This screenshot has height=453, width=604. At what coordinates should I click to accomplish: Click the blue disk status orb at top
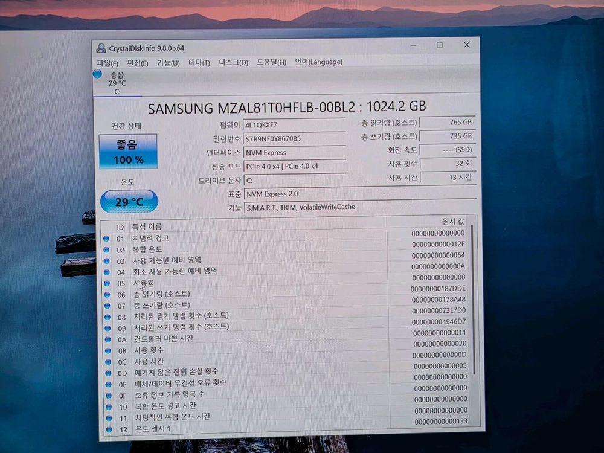(x=97, y=74)
